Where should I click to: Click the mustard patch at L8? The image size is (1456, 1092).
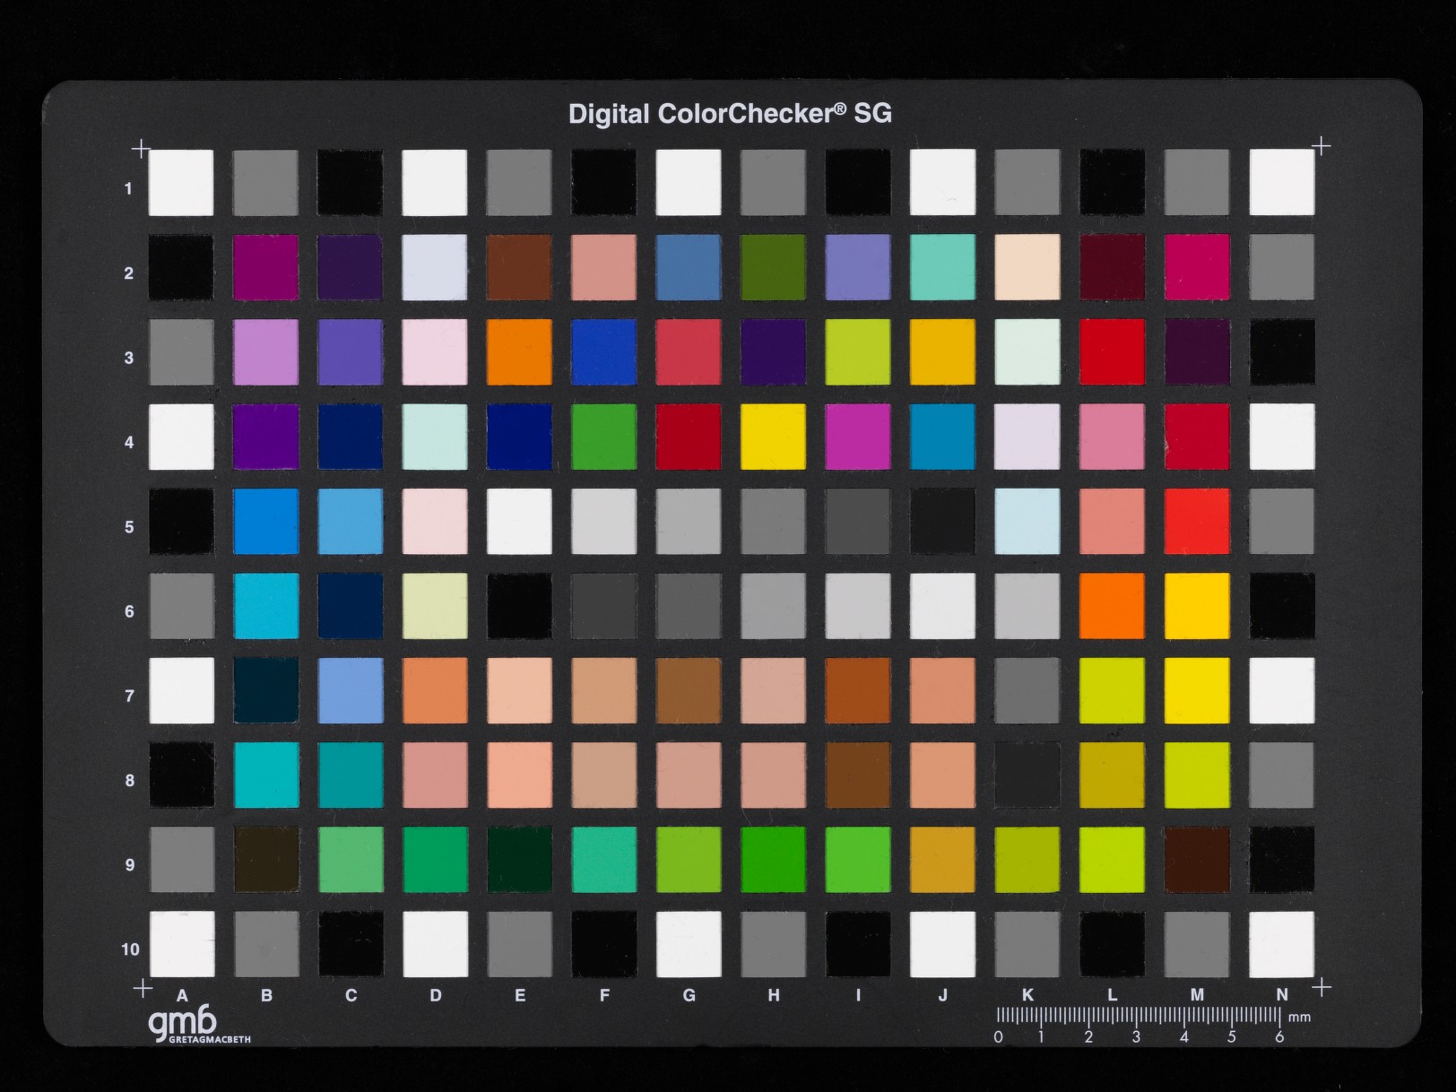[1113, 775]
